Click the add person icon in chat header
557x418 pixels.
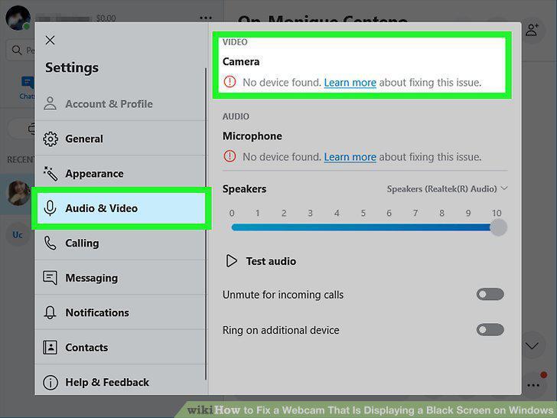click(x=532, y=30)
